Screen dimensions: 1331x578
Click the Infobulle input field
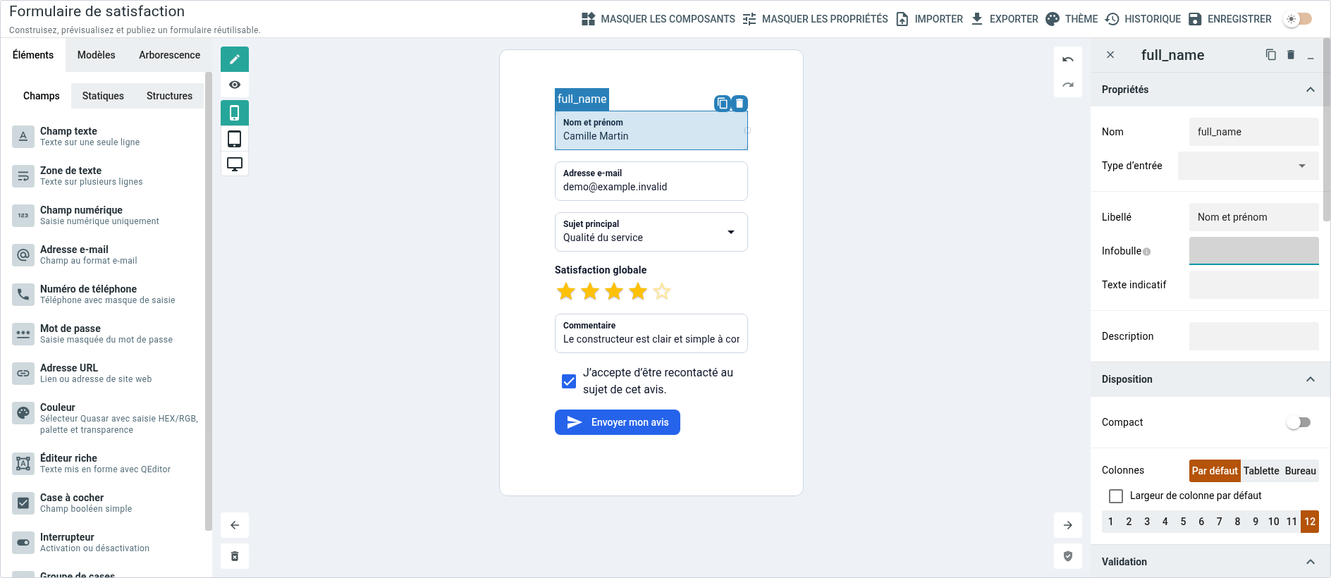[1254, 251]
